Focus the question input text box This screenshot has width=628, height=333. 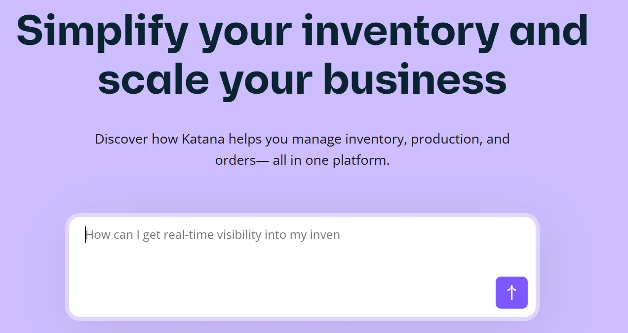301,266
